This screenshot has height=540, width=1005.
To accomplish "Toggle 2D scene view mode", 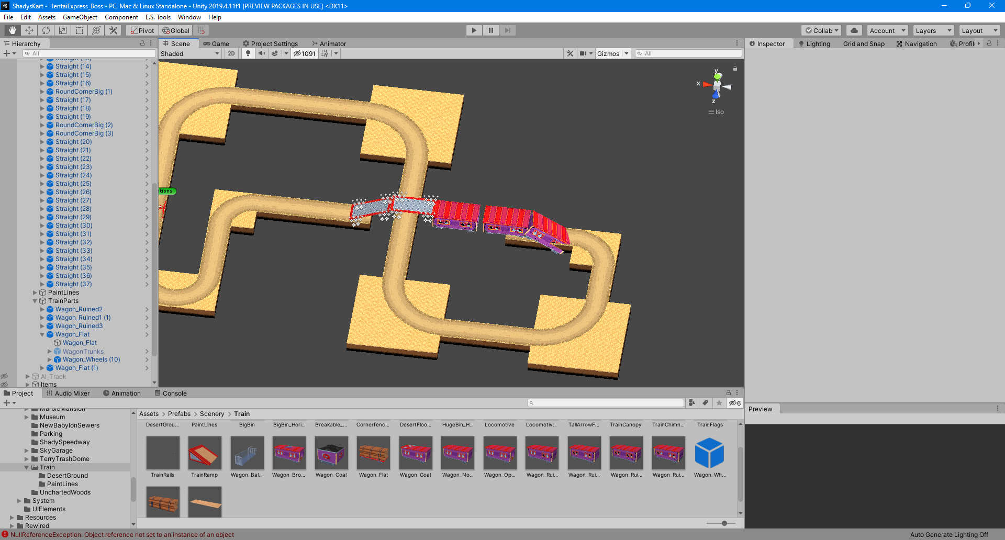I will click(231, 53).
